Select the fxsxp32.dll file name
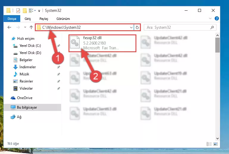This screenshot has width=229, height=154. 92,38
